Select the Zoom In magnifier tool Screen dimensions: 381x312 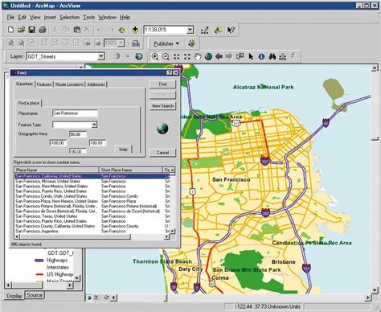pyautogui.click(x=155, y=56)
